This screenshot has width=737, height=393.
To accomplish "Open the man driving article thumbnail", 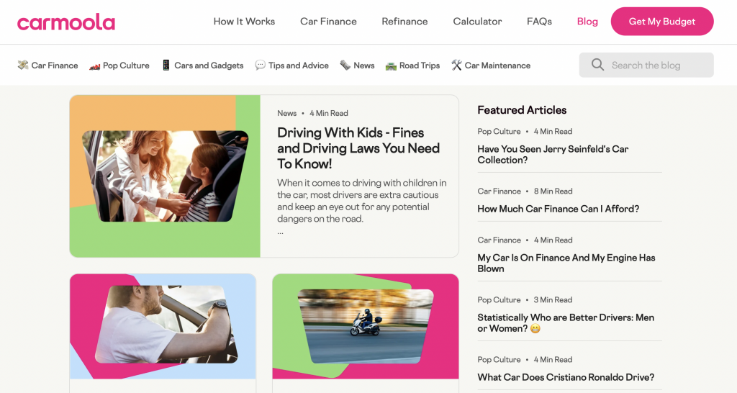I will pos(163,326).
